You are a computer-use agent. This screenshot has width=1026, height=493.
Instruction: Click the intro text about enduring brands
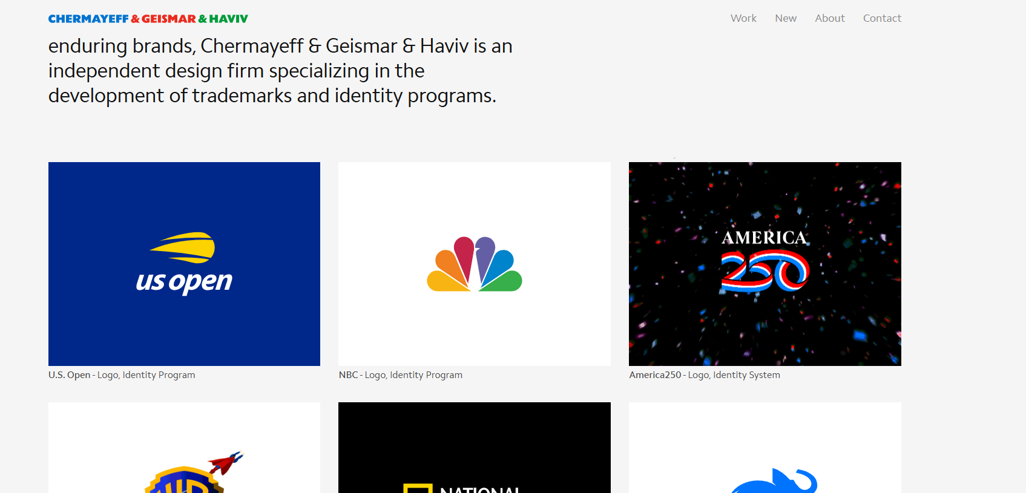(x=280, y=71)
